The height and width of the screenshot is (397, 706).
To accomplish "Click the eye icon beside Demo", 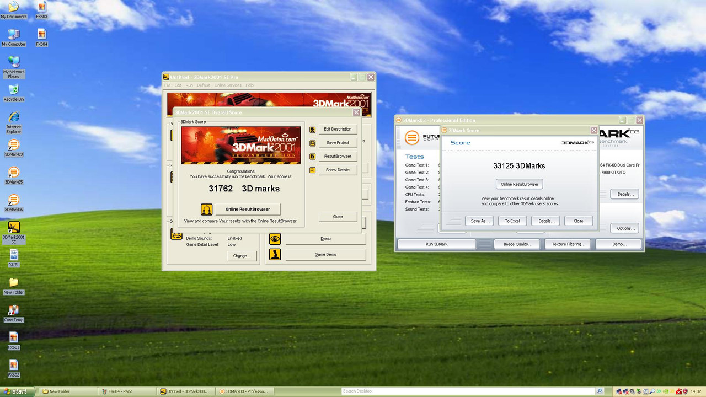I will [x=275, y=239].
